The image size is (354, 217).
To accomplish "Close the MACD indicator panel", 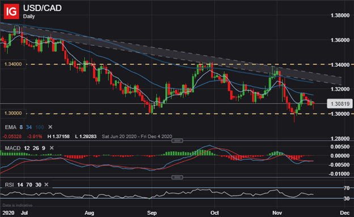I will 52,148.
